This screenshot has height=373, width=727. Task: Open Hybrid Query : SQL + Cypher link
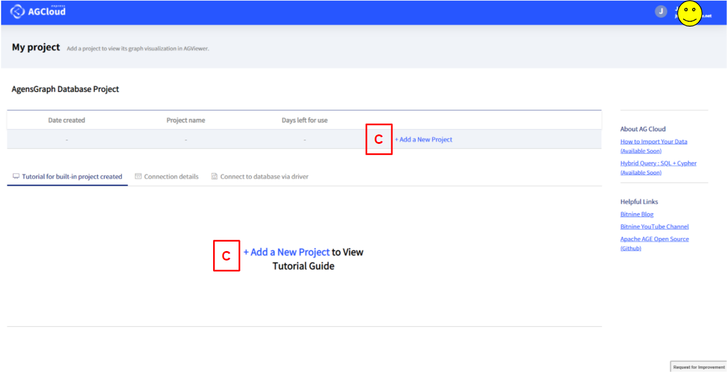658,168
